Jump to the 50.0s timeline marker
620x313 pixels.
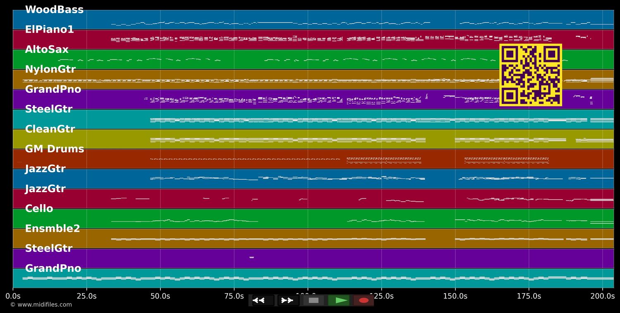coord(160,296)
